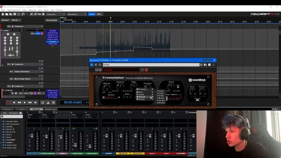This screenshot has height=158, width=281.
Task: Open the top track's Громкость automation dropdown
Action: click(x=25, y=26)
